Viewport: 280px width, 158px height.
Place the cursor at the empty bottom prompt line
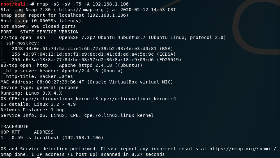coord(38,157)
